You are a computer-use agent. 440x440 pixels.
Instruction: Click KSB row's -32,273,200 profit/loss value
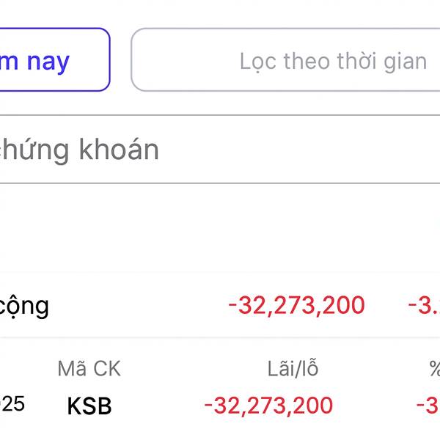tap(268, 406)
